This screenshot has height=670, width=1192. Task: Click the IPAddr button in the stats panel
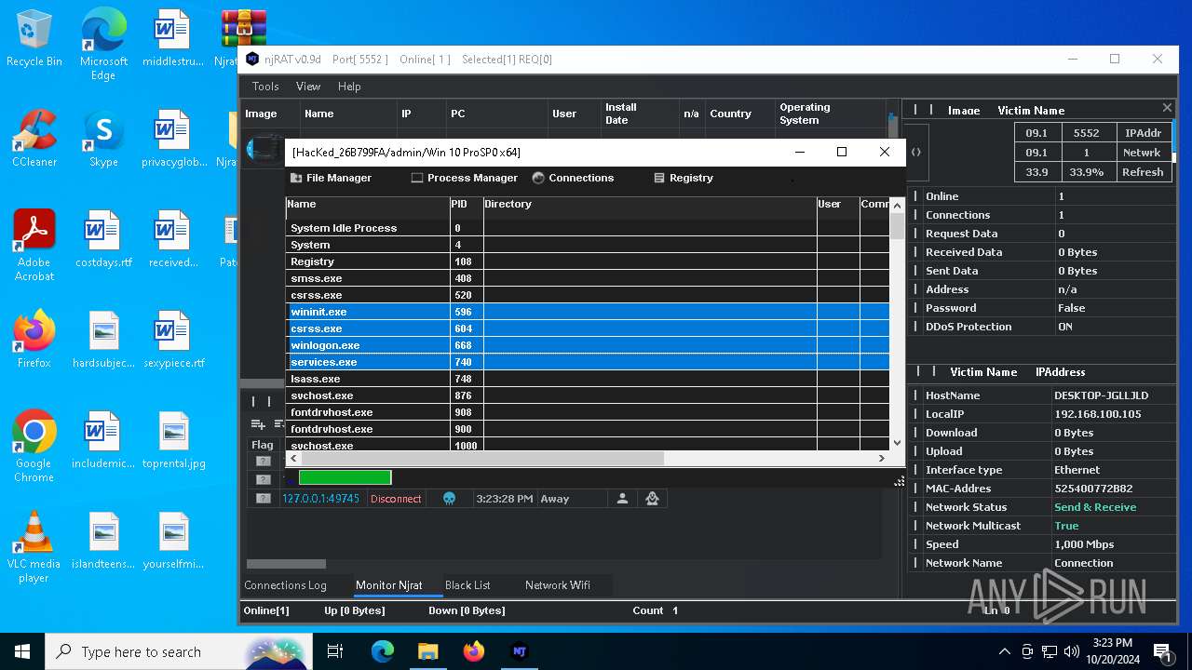pyautogui.click(x=1143, y=133)
